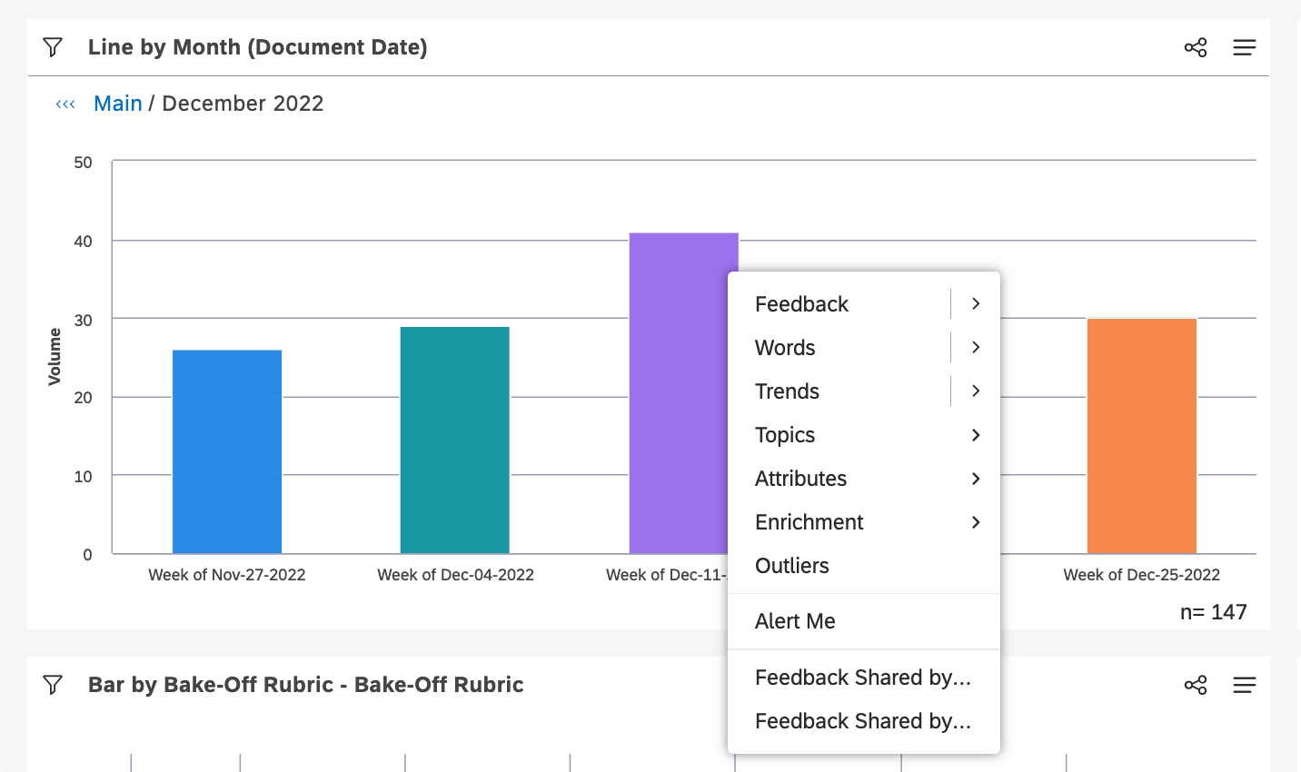Open the Trends submenu
The image size is (1301, 772).
[x=787, y=391]
